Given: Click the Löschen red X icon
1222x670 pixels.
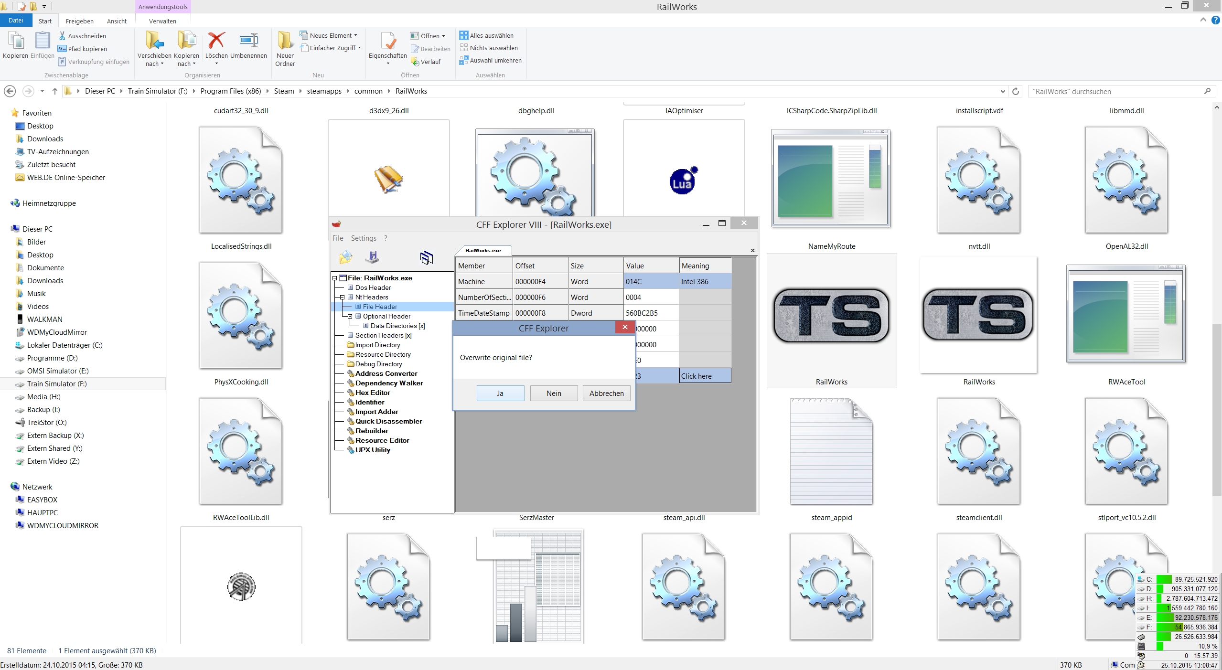Looking at the screenshot, I should (x=216, y=41).
